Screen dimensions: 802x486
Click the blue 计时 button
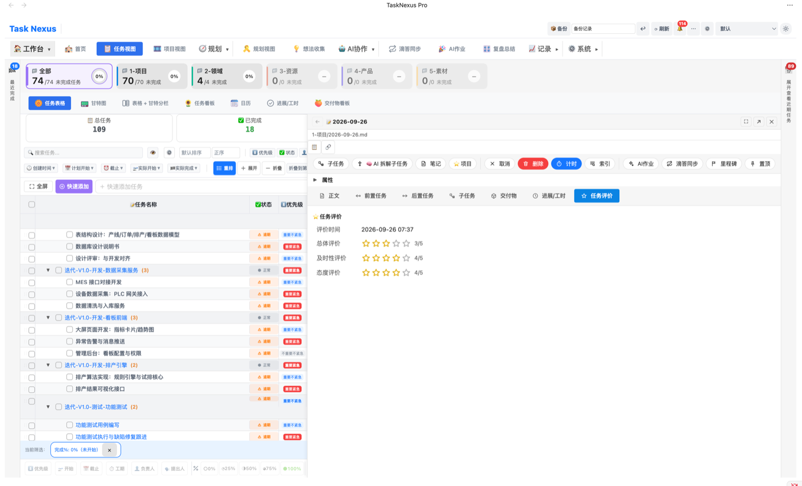click(566, 164)
